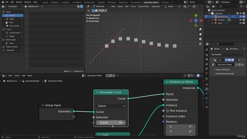This screenshot has width=247, height=139.
Task: Click the green Y axis on the navigation gizmo
Action: coord(196,15)
